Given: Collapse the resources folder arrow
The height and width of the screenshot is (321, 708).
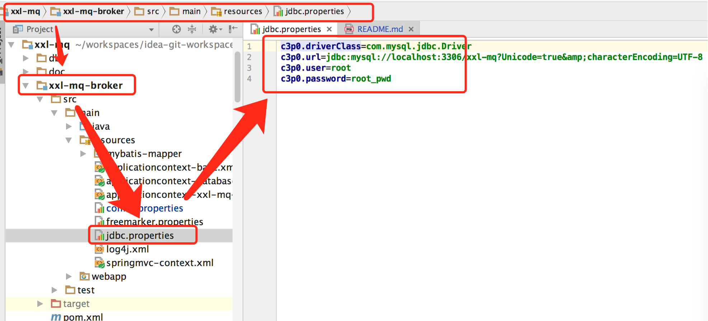Looking at the screenshot, I should coord(69,140).
